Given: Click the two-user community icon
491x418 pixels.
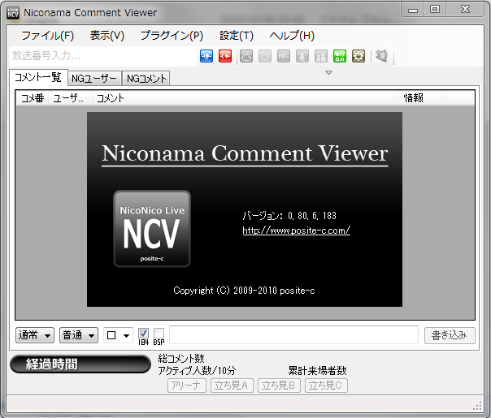Looking at the screenshot, I should click(321, 56).
